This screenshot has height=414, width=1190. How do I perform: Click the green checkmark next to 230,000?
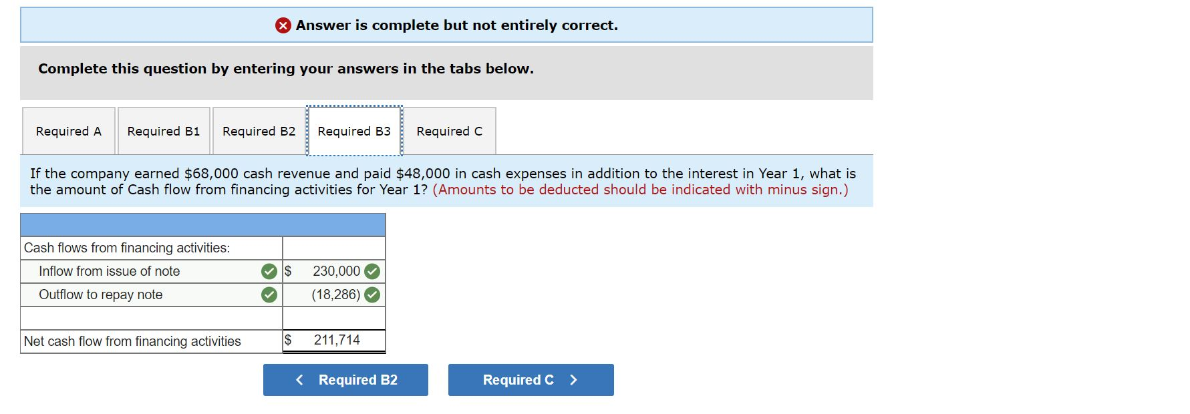[x=371, y=271]
